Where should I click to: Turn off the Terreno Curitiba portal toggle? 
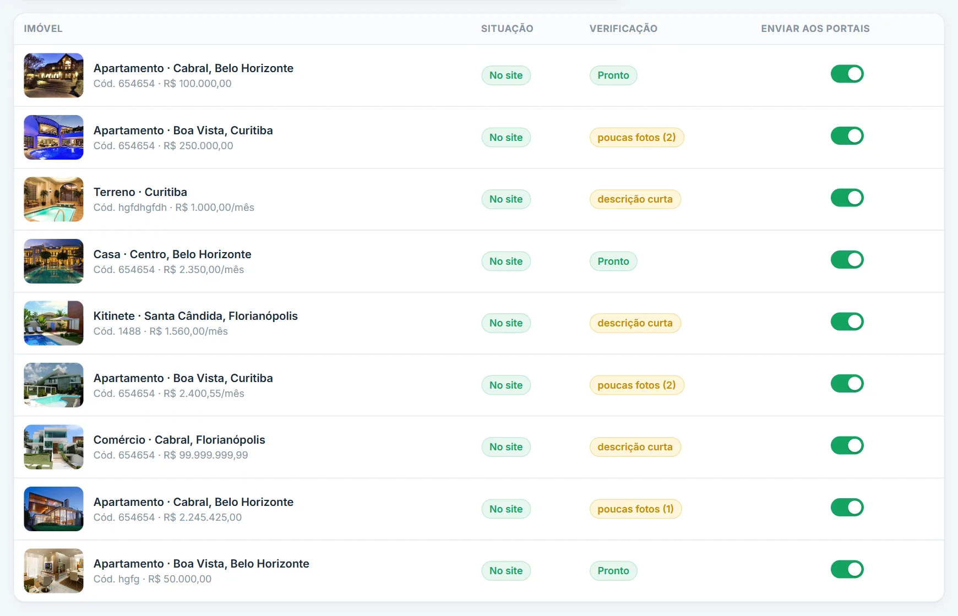(847, 198)
